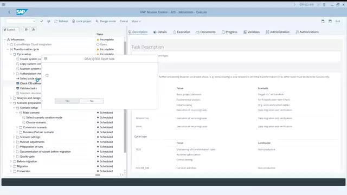This screenshot has width=347, height=195.
Task: Open the More dropdown menu
Action: (x=136, y=21)
